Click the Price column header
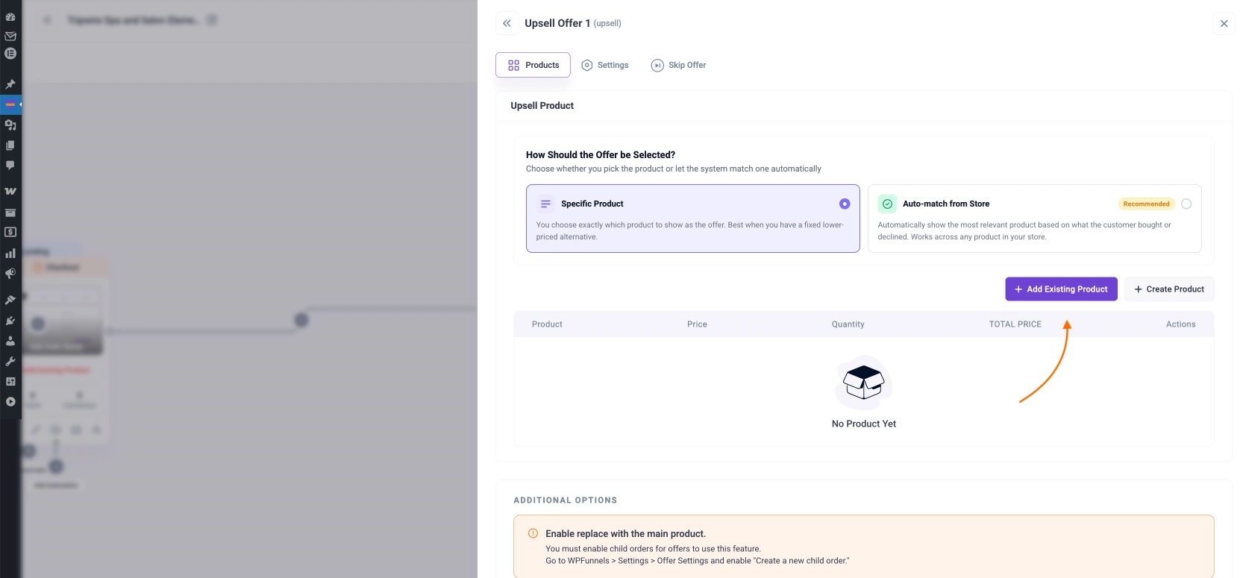This screenshot has width=1246, height=578. [x=697, y=324]
